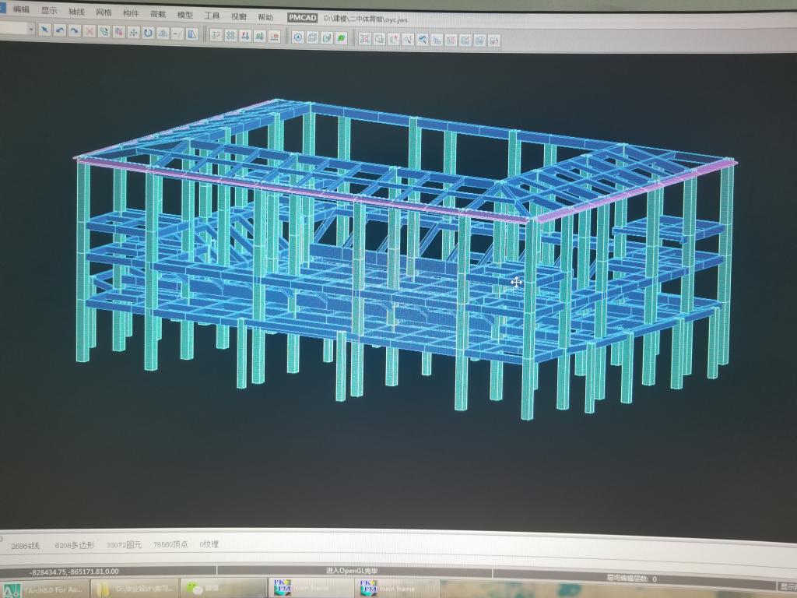Click the red X delete icon
Image resolution: width=797 pixels, height=598 pixels.
[x=90, y=32]
